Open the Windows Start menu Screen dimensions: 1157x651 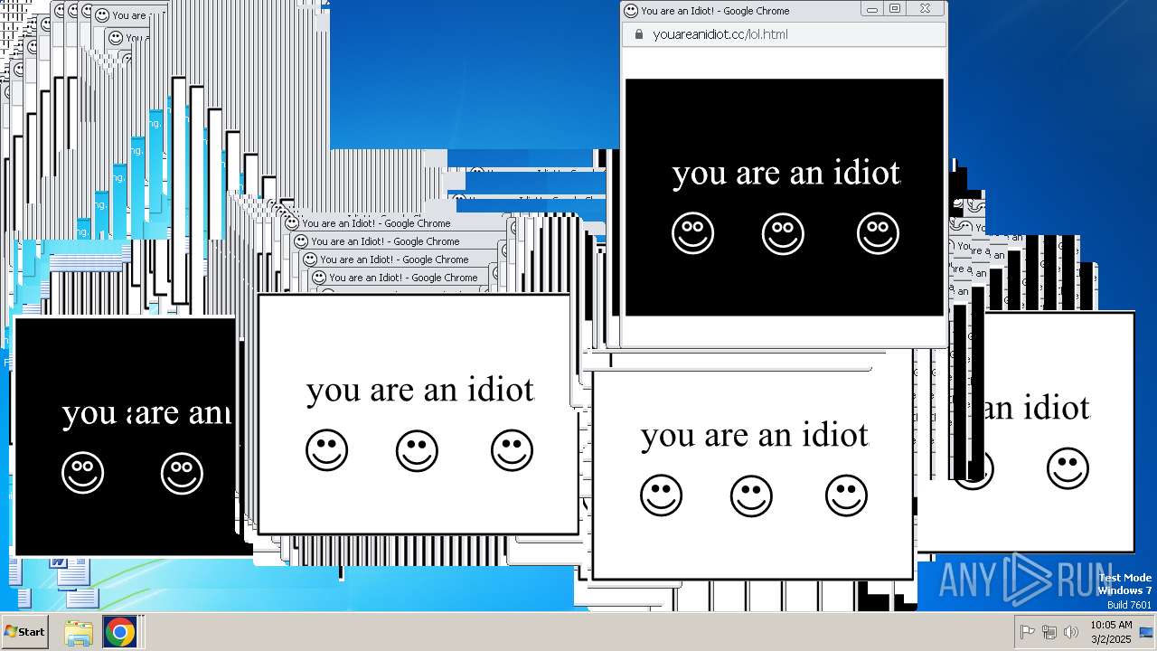(24, 632)
